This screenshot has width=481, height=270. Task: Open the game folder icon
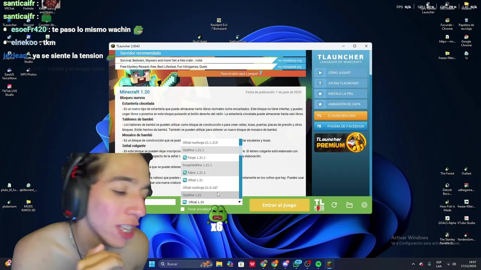coord(349,205)
